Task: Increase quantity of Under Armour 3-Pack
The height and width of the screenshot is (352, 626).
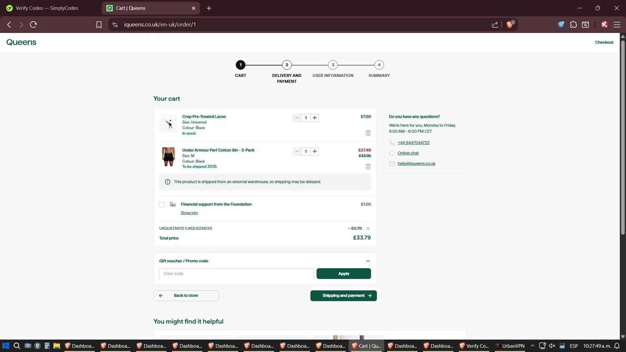Action: coord(315,151)
